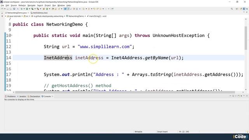
Task: Click the New file toolbar icon
Action: 2,9
